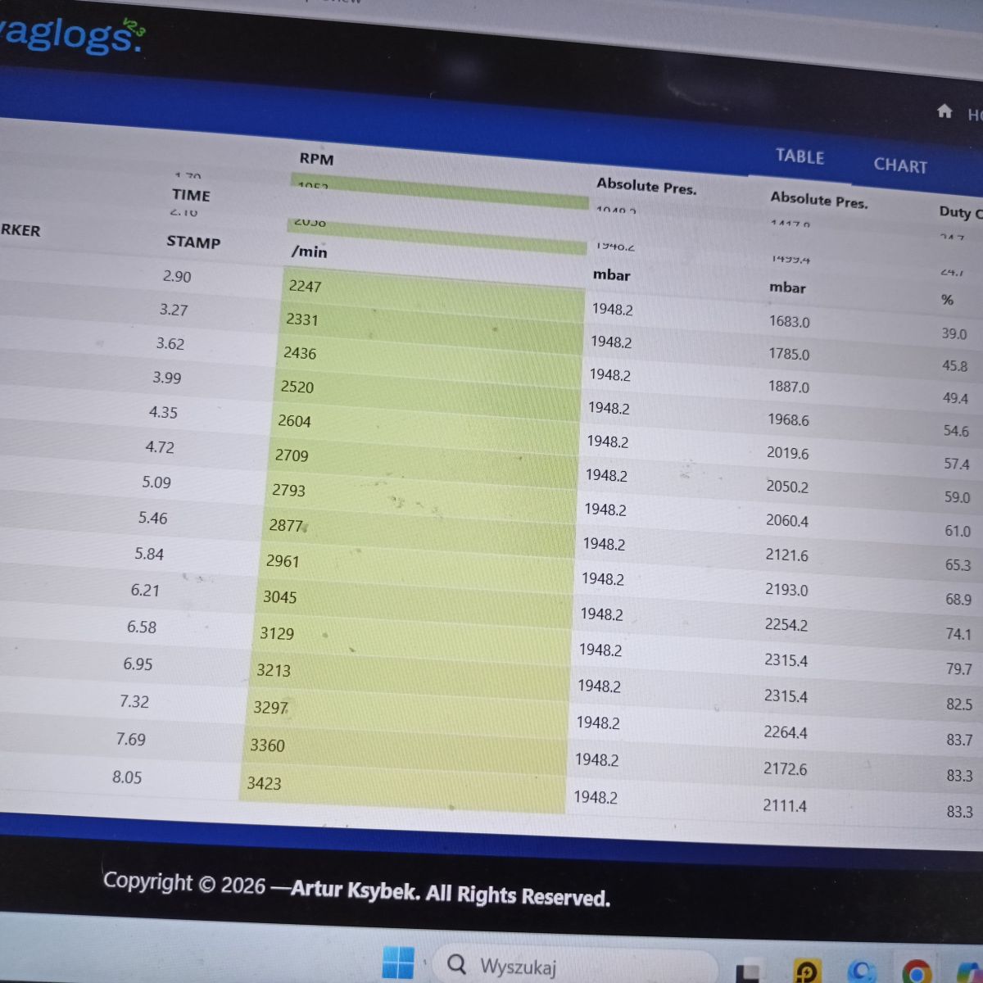Select timestamp cell 7.69

click(x=130, y=739)
